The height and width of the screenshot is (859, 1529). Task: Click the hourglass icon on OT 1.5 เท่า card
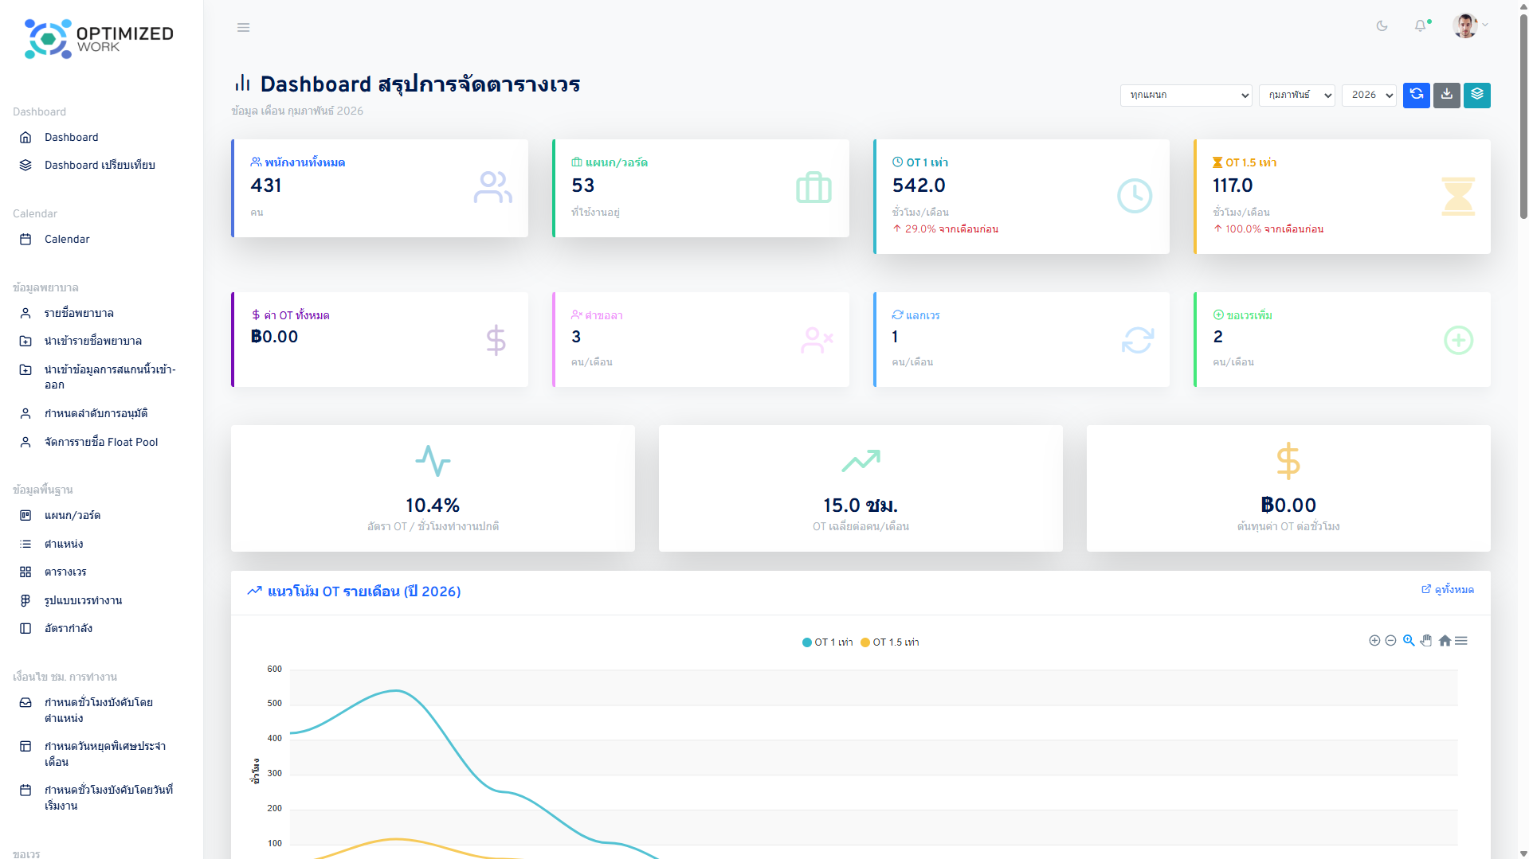[x=1458, y=197]
